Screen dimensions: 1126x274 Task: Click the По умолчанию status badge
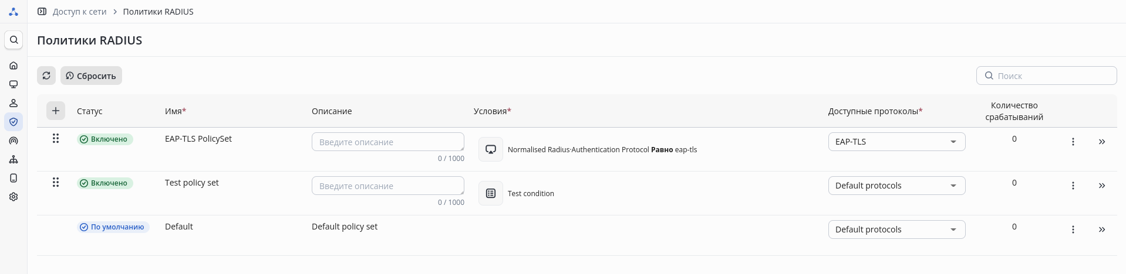(x=113, y=227)
